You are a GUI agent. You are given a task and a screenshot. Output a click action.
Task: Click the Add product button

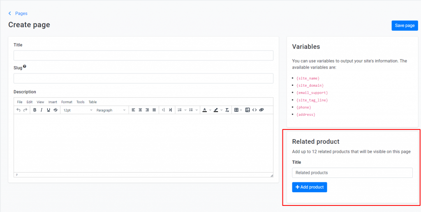click(x=310, y=187)
